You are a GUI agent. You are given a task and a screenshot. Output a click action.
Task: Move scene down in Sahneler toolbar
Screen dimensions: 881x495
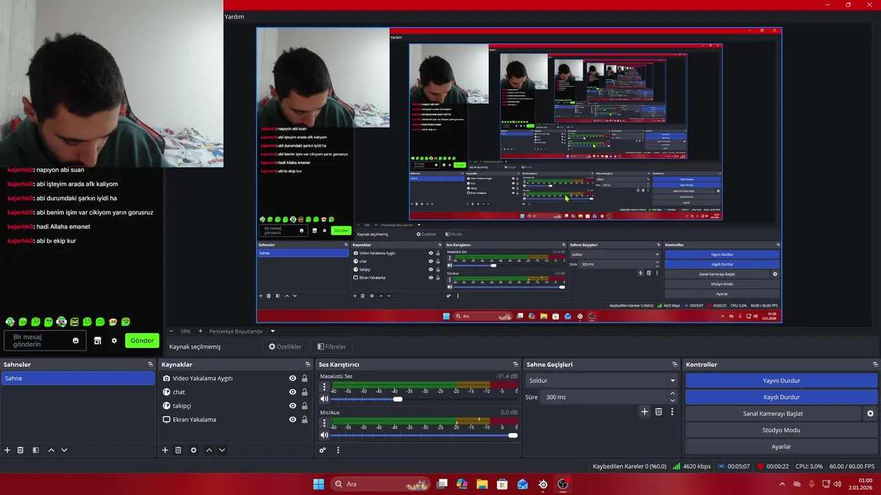pos(64,450)
